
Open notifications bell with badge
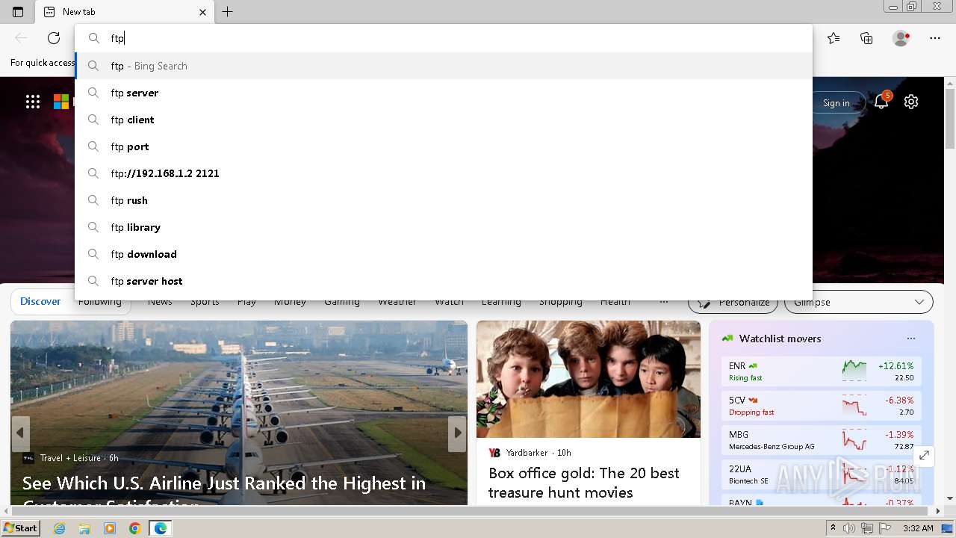tap(882, 102)
